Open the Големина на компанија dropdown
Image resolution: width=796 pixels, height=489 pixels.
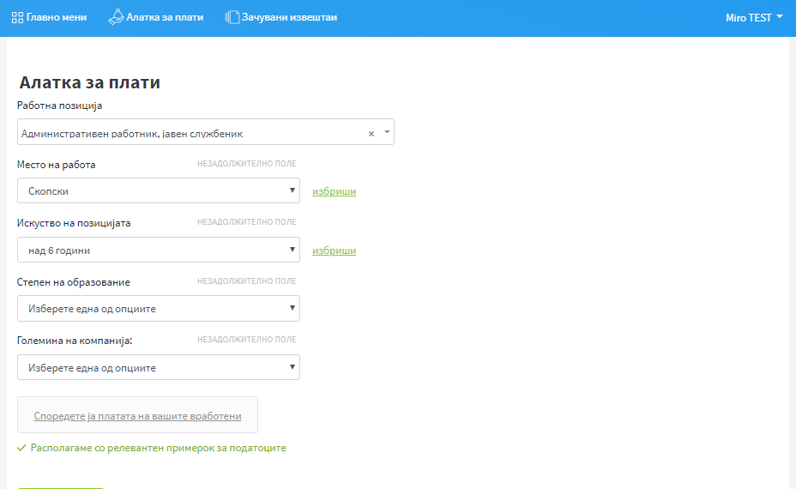159,367
